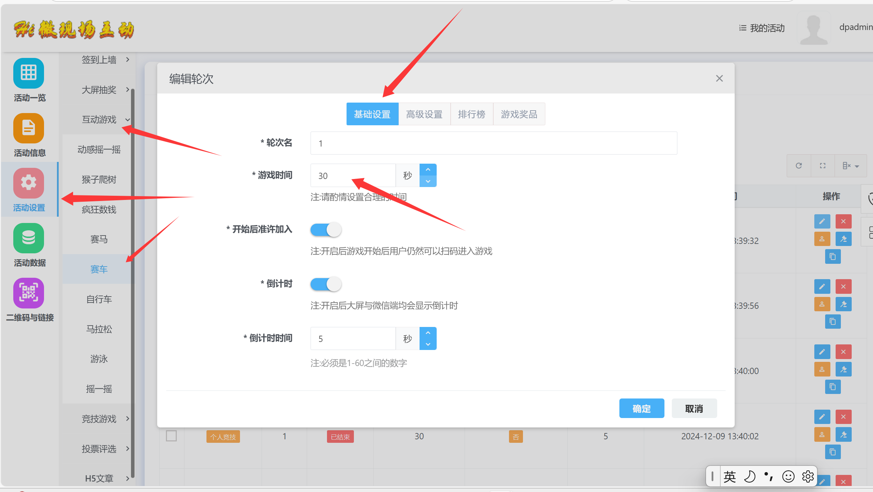The width and height of the screenshot is (873, 492).
Task: Click the fullscreen table icon
Action: (823, 166)
